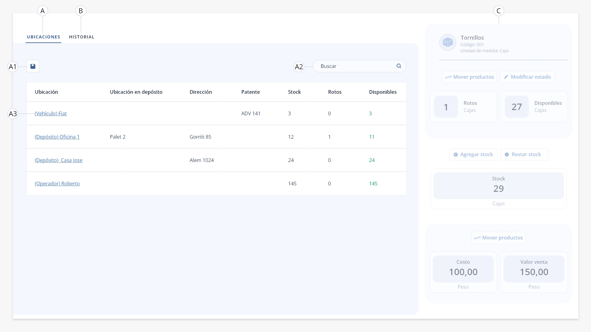Open the (Depósito) Casa Jose link
Screen dimensions: 591x332
[58, 160]
